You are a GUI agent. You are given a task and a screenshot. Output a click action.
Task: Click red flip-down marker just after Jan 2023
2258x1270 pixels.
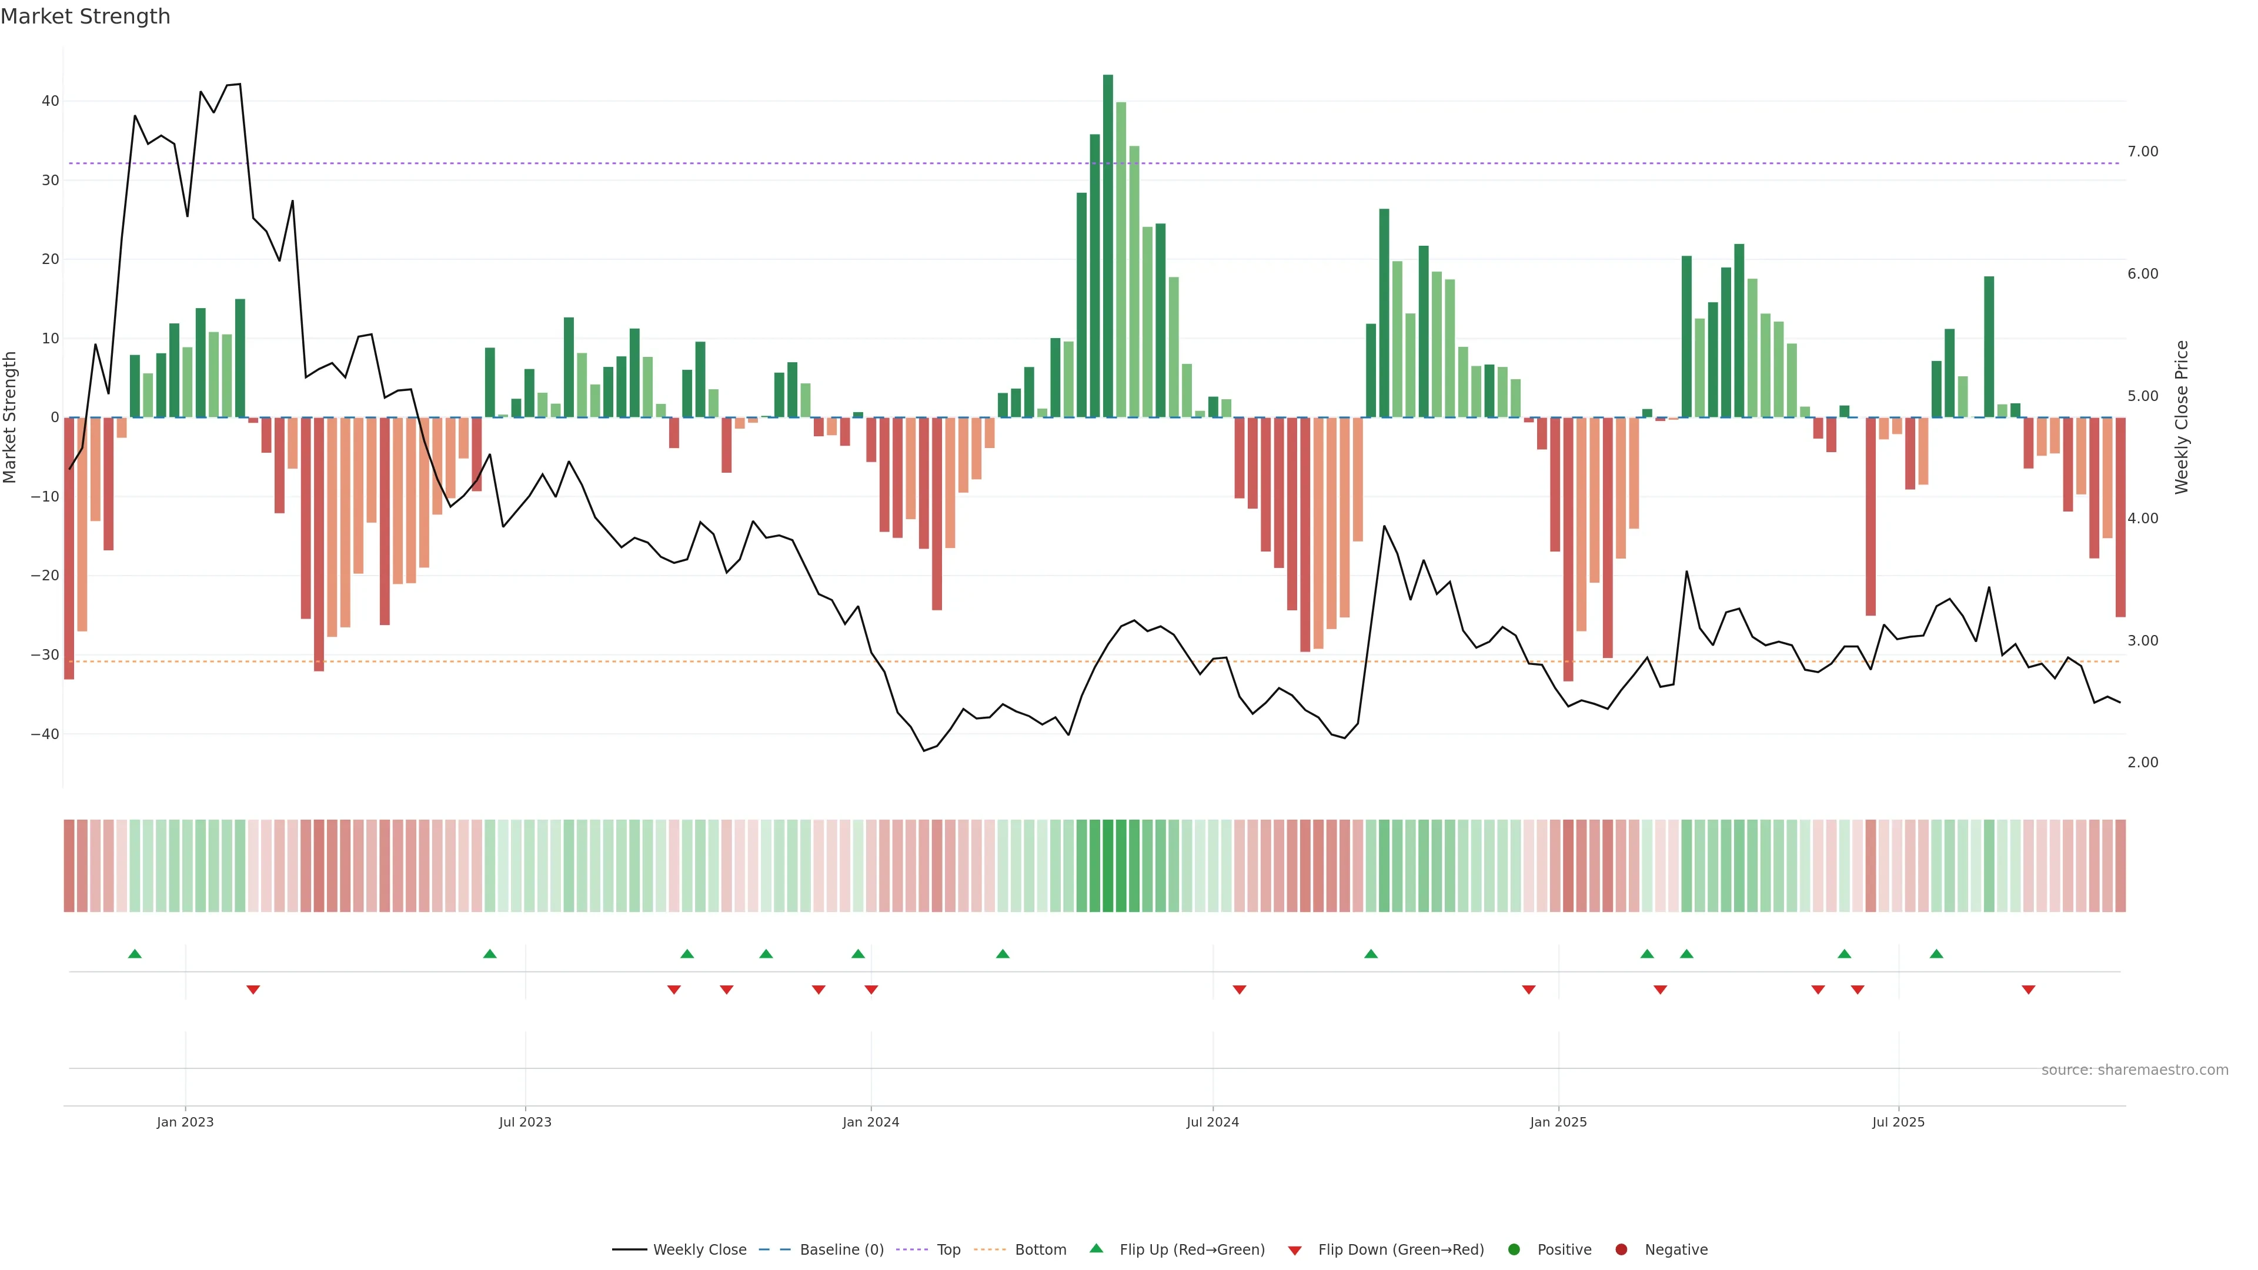pyautogui.click(x=253, y=990)
